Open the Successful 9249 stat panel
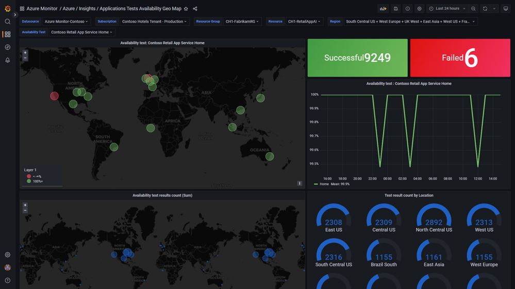This screenshot has height=289, width=515. coord(357,58)
